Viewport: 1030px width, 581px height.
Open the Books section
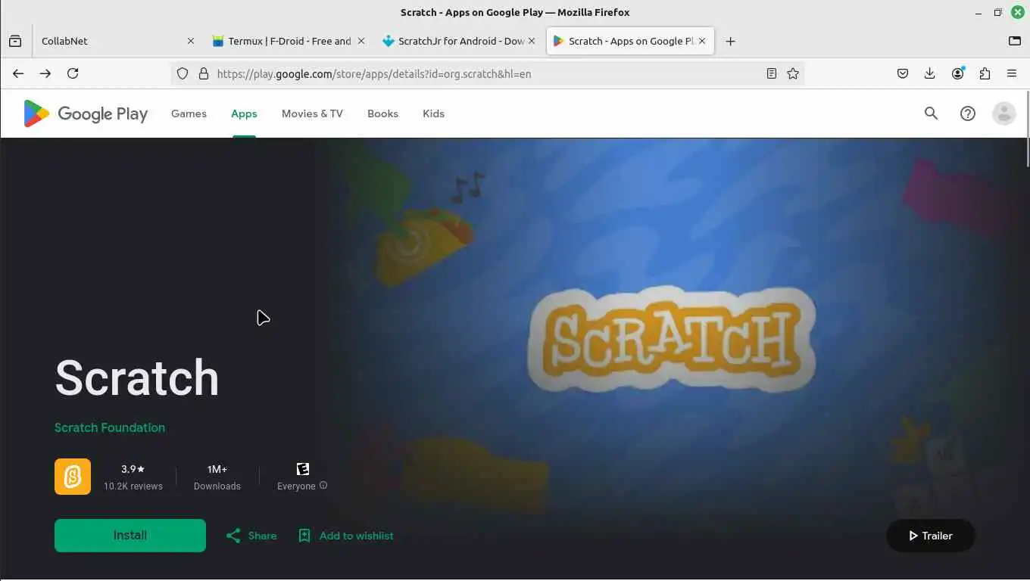382,113
